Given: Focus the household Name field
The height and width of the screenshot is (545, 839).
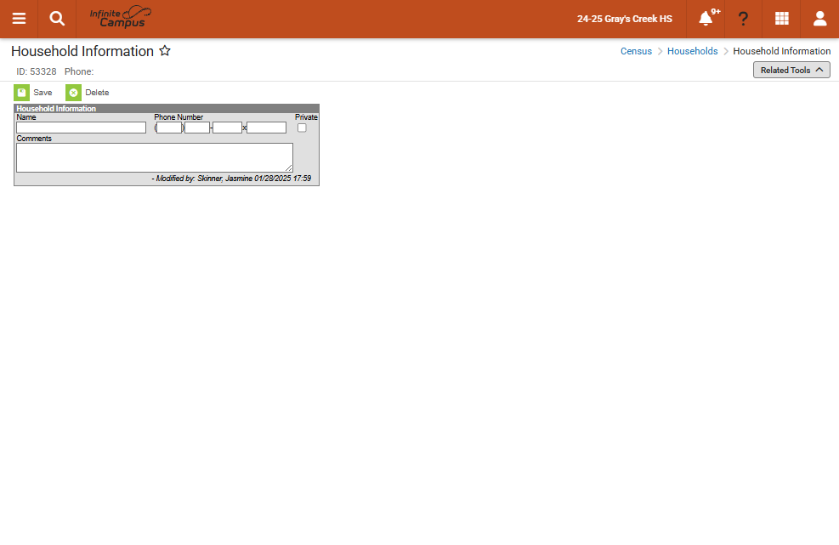Looking at the screenshot, I should coord(81,128).
